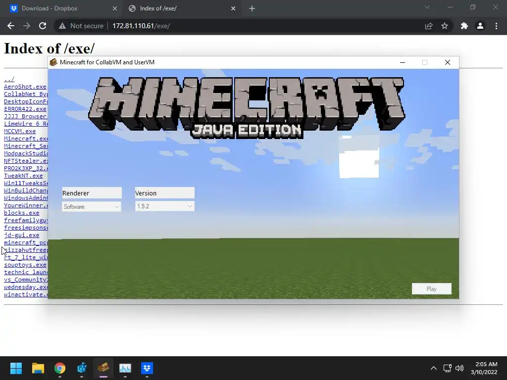Click the address bar URL 172.81.110.61/exe/
The height and width of the screenshot is (380, 507).
point(141,26)
